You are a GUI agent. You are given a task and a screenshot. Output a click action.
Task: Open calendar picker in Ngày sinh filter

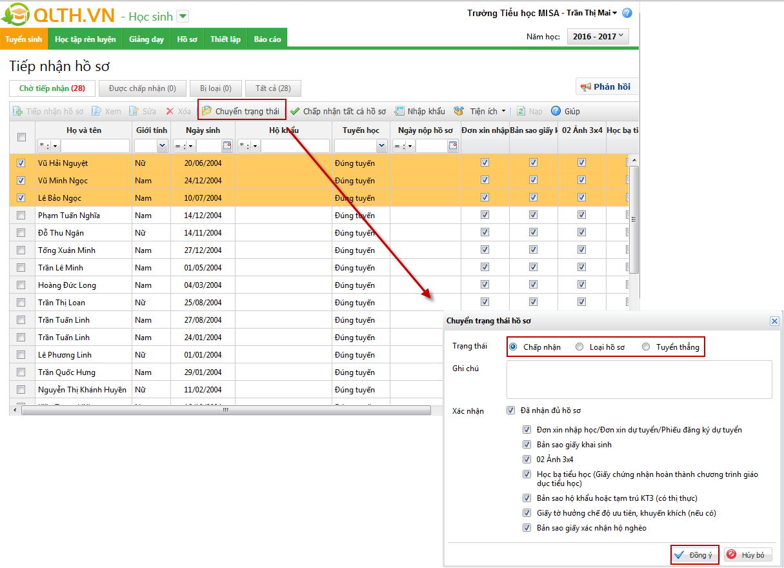(x=227, y=146)
